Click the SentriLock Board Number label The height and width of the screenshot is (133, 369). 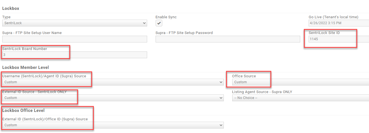coord(25,49)
